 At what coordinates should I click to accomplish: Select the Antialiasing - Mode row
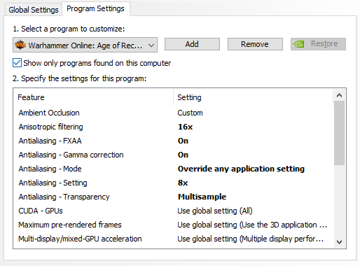pos(173,169)
